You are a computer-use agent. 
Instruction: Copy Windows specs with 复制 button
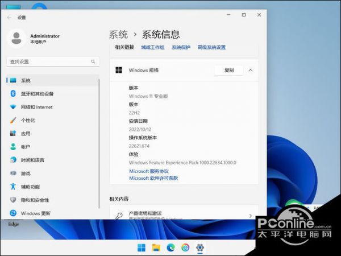229,71
